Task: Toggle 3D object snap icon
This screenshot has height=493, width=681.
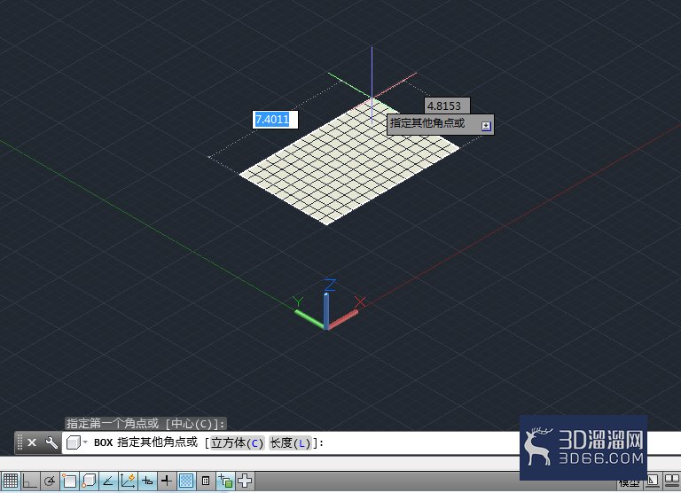Action: click(x=89, y=481)
